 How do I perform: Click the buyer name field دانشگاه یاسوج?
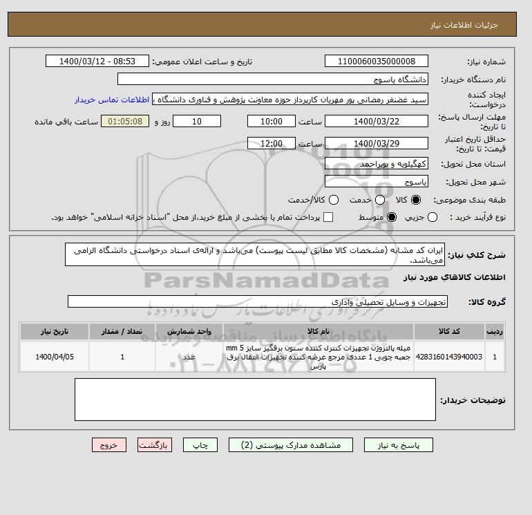(x=273, y=79)
